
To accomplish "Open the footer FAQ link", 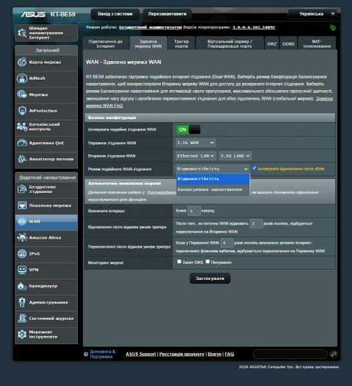I will 229,354.
